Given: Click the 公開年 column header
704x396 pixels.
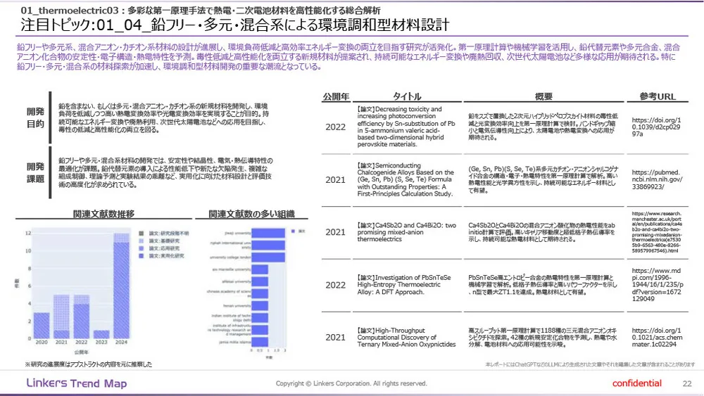Looking at the screenshot, I should point(336,96).
